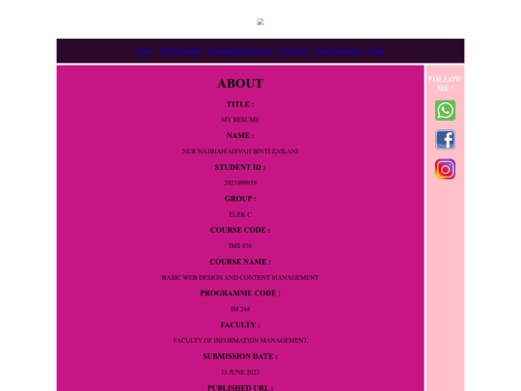Click the 'GROUP :' label
Screen dimensions: 521x391
point(240,199)
